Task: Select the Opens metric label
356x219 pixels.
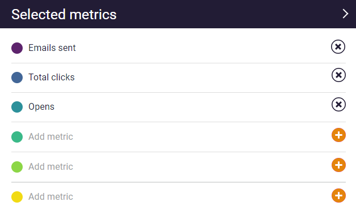Action: 41,107
